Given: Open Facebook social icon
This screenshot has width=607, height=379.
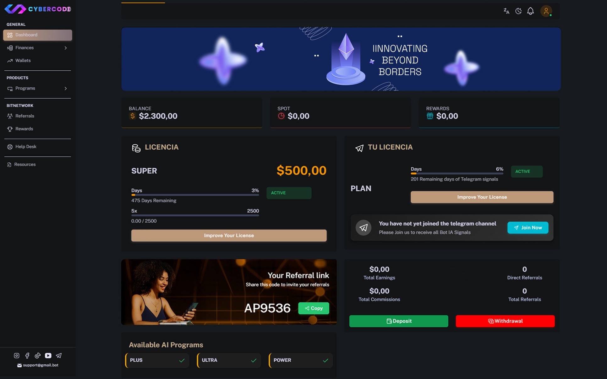Looking at the screenshot, I should (x=27, y=355).
